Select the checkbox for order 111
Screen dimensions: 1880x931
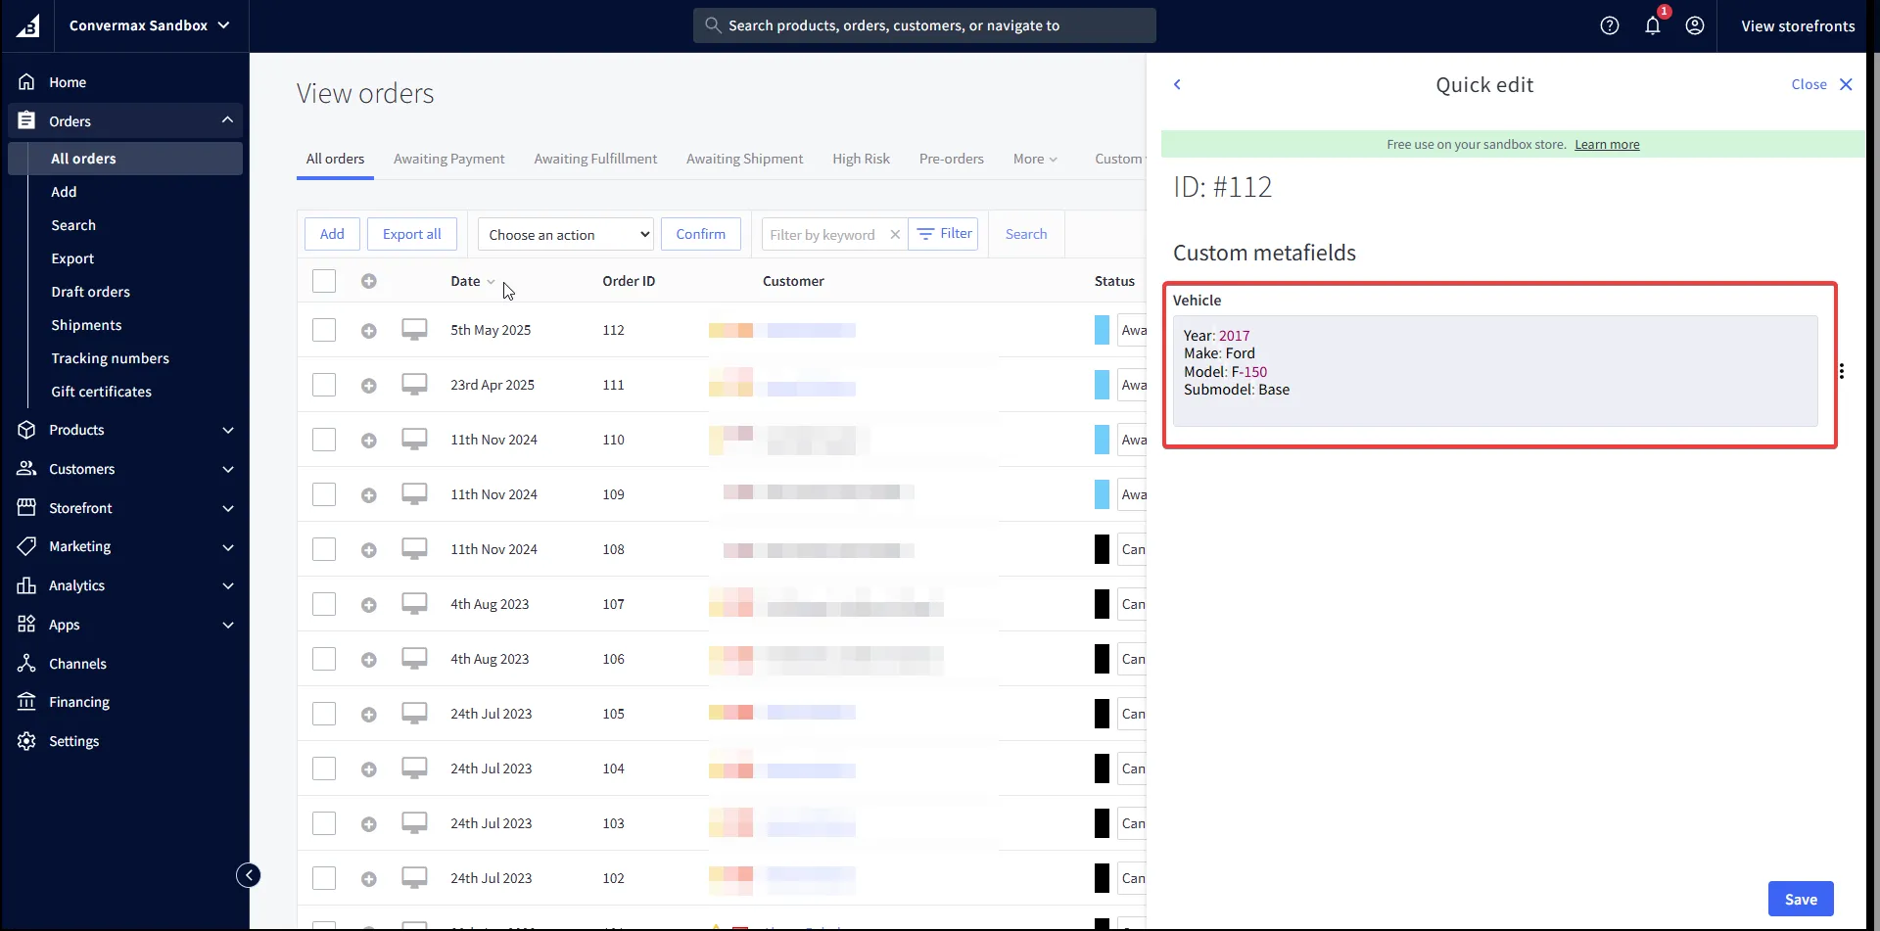pos(324,385)
